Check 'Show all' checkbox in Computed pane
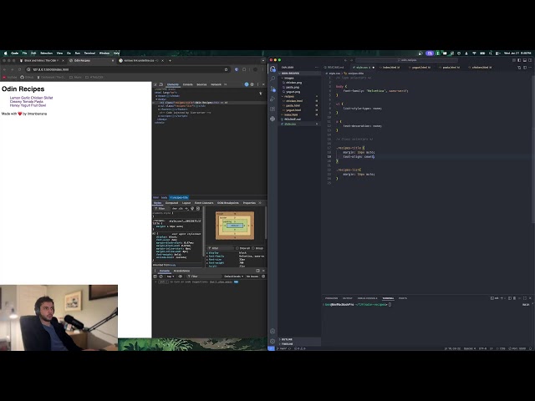This screenshot has height=401, width=535. click(237, 248)
